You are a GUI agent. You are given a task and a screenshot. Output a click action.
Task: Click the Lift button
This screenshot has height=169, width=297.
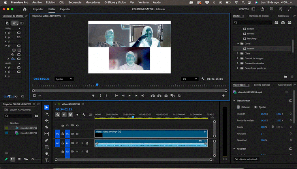(153, 96)
